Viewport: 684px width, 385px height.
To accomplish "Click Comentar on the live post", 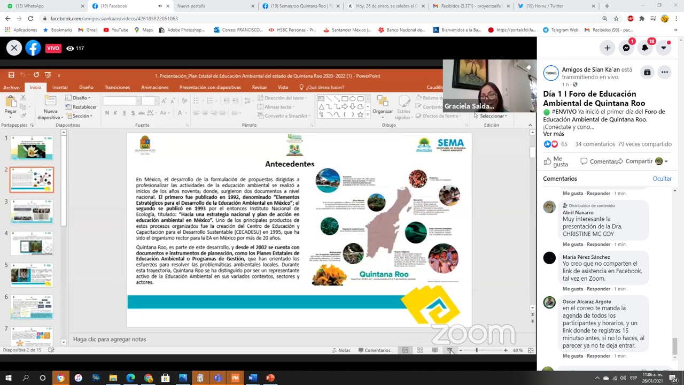I will coord(598,161).
